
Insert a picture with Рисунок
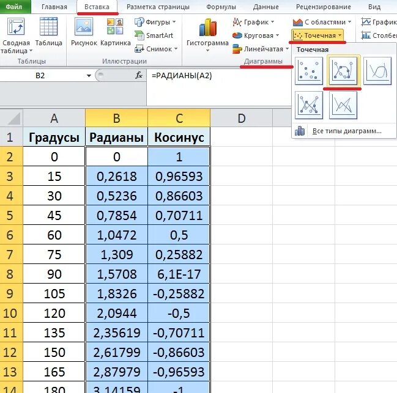tap(84, 33)
